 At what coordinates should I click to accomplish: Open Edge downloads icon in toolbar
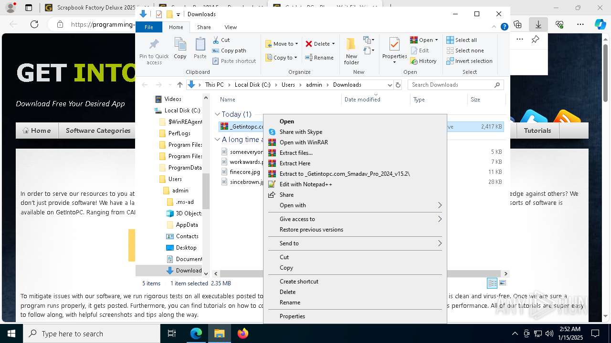538,24
